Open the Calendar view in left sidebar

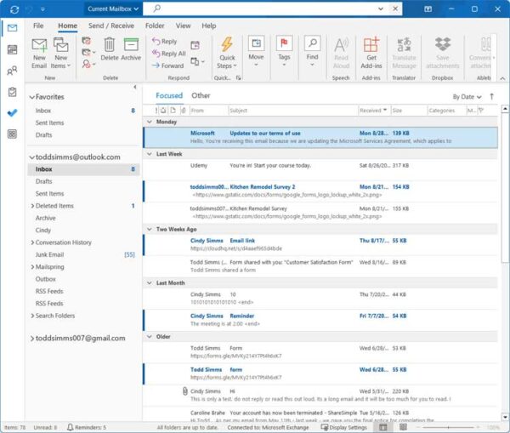point(12,50)
